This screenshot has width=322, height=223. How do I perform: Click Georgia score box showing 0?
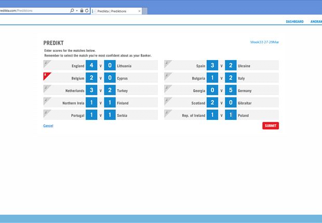tap(212, 90)
